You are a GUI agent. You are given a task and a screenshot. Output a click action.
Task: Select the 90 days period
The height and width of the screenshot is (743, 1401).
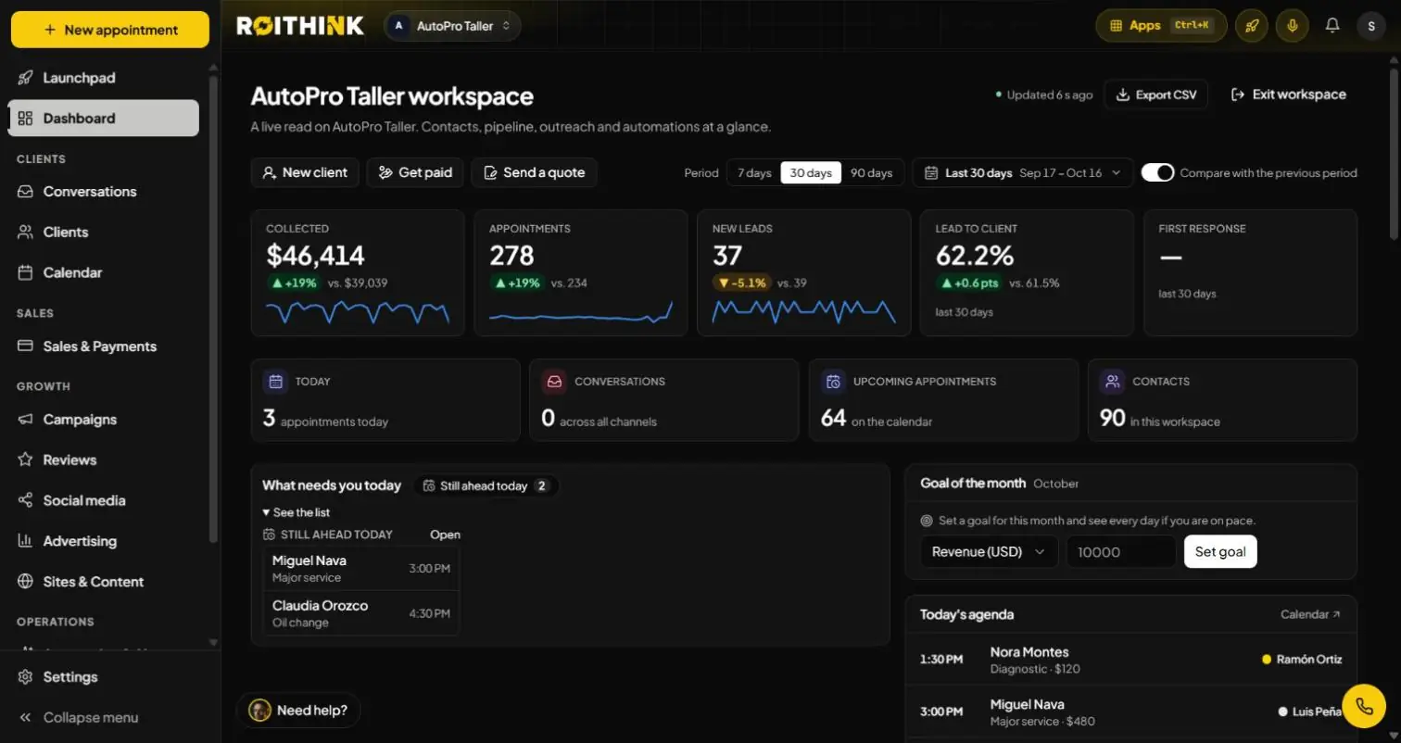point(871,173)
